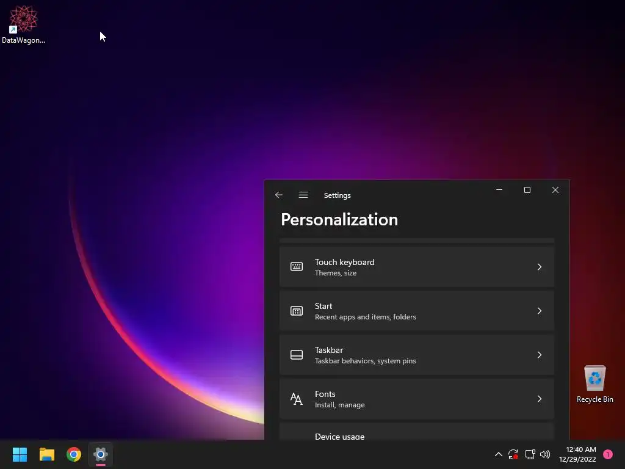Viewport: 625px width, 469px height.
Task: Open the volume speaker tray icon
Action: click(545, 454)
